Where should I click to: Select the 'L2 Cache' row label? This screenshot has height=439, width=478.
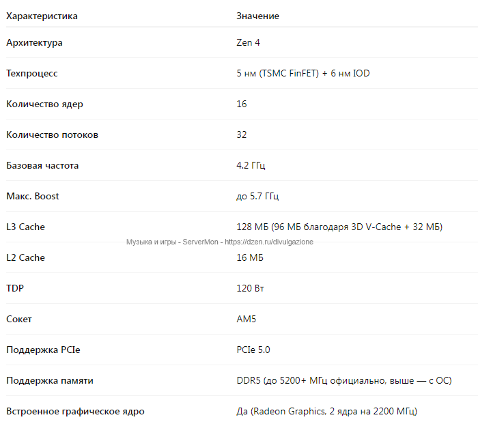pos(25,258)
